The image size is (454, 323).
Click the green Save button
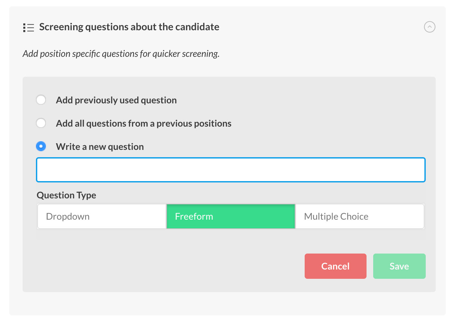(x=399, y=266)
